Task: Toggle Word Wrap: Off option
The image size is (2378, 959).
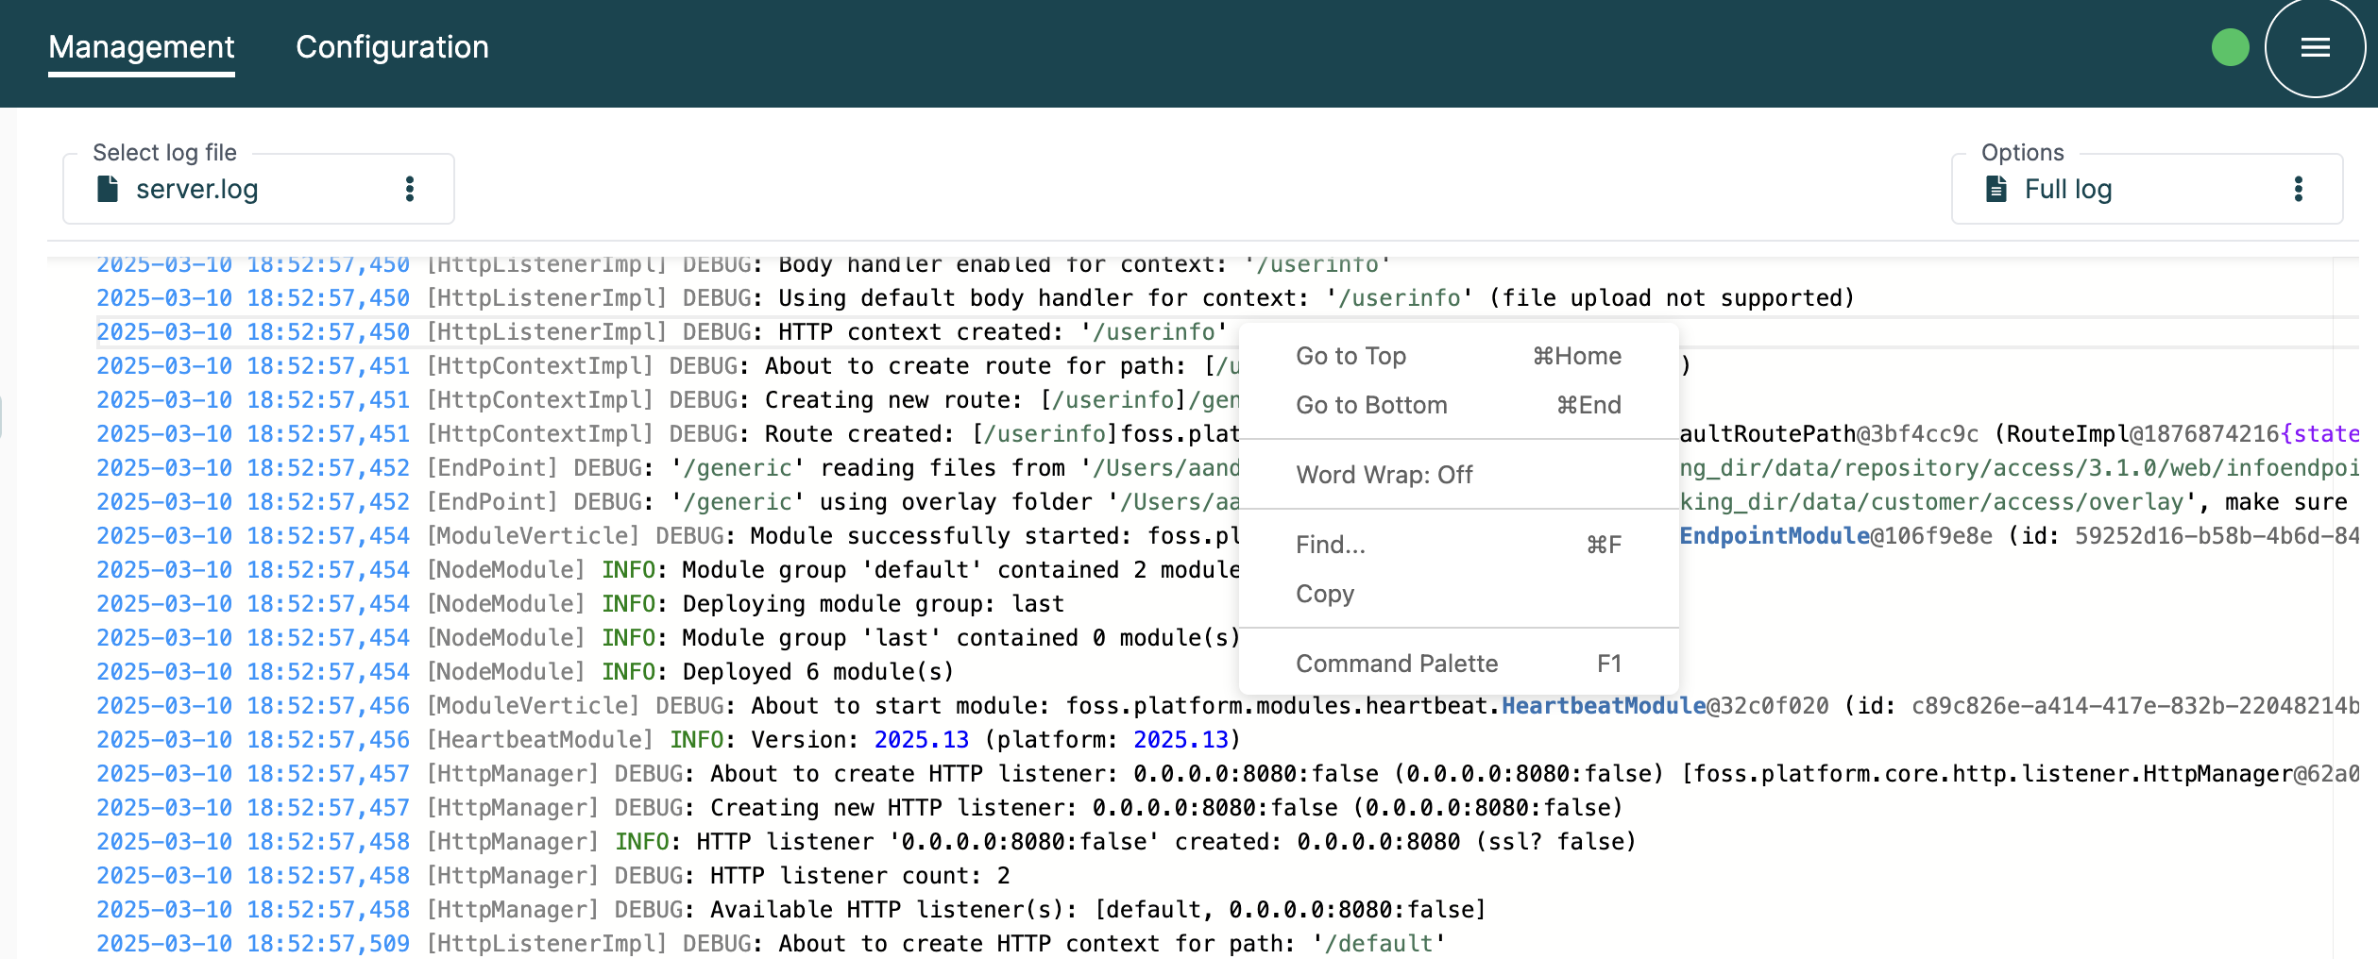Action: coord(1384,475)
